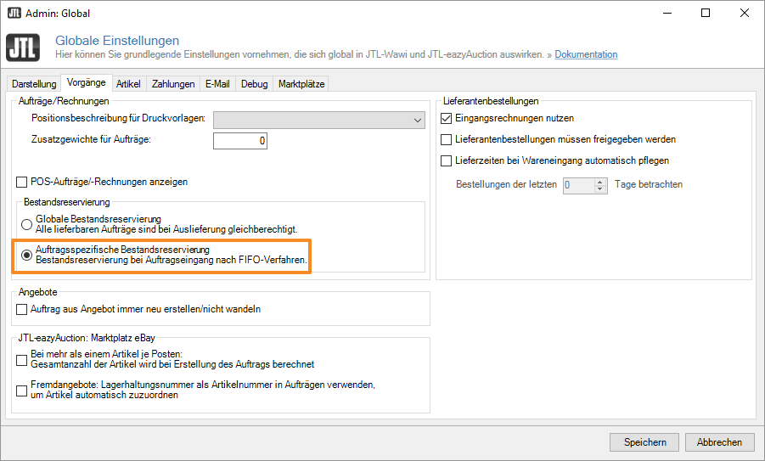Enable Lieferantenbestellungen müssen freigegeben werden
Screen dimensions: 765x461
(447, 139)
